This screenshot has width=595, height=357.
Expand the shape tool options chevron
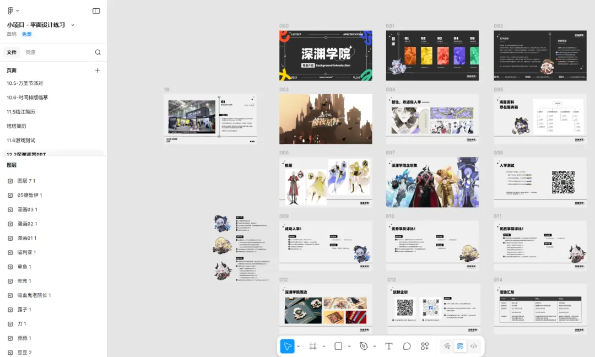coord(349,346)
